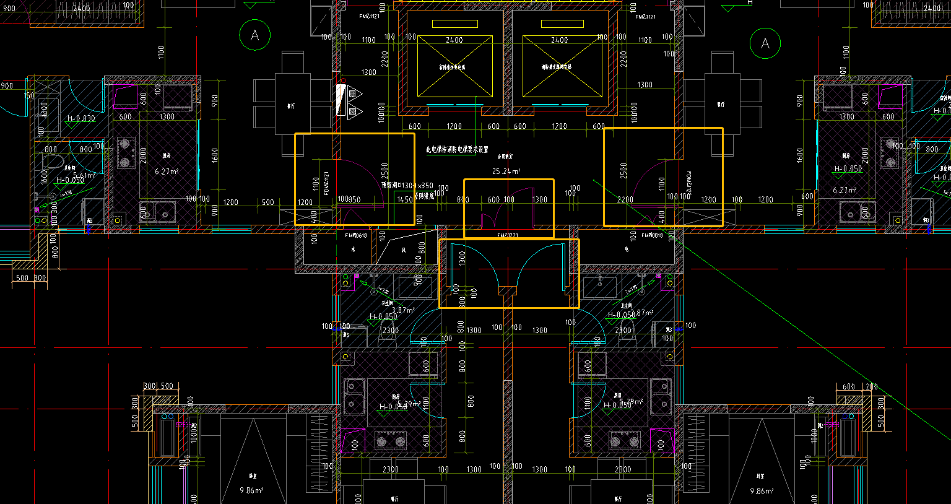Select magenta refrigerator block in top-left kitchen
The image size is (951, 504).
click(126, 96)
